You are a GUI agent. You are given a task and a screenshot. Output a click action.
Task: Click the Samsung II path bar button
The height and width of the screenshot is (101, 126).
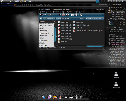point(50,18)
